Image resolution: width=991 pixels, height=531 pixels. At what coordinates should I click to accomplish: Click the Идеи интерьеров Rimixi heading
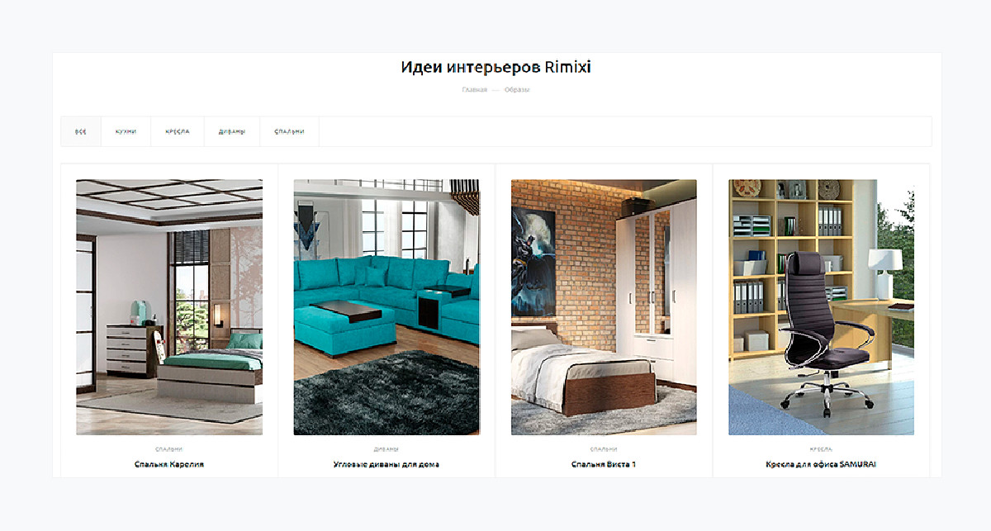pyautogui.click(x=496, y=68)
